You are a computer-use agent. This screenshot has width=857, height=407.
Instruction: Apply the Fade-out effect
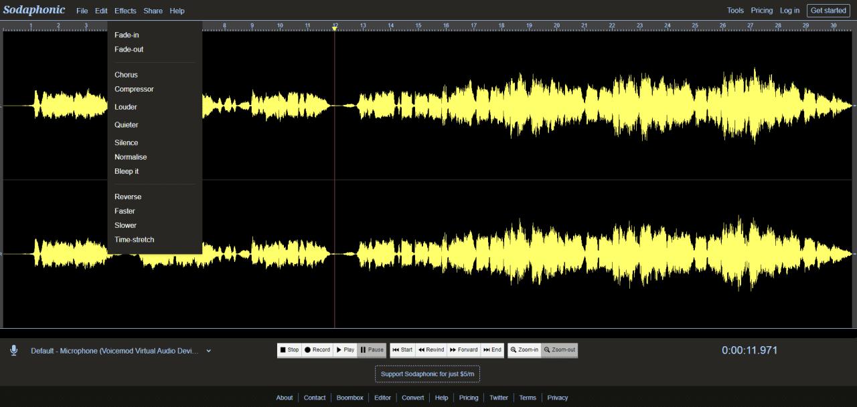(129, 49)
